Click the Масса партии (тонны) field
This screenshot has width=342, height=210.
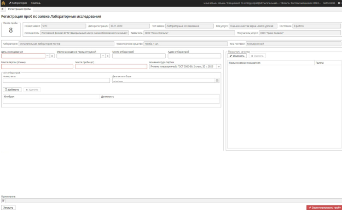(37, 66)
